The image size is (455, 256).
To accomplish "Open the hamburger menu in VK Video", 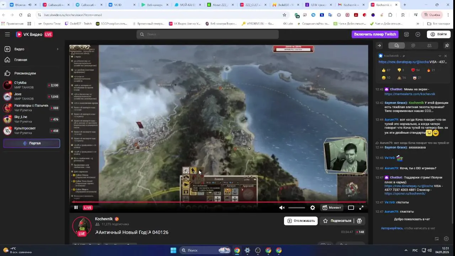I will pyautogui.click(x=7, y=34).
